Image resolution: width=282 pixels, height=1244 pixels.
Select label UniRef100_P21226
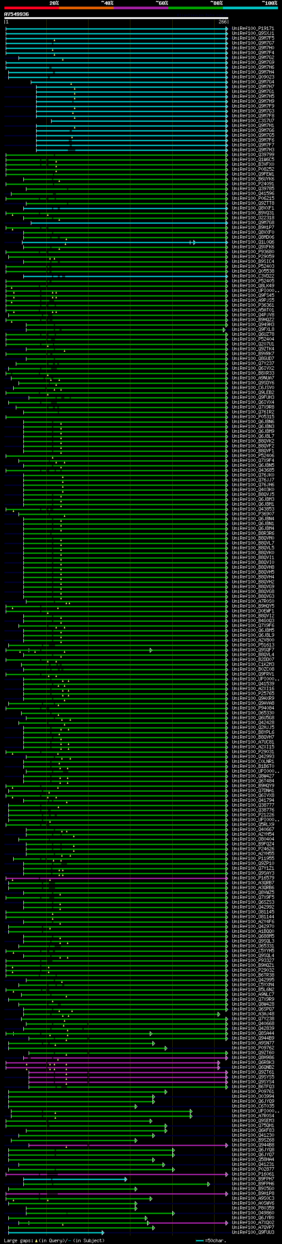[x=253, y=815]
